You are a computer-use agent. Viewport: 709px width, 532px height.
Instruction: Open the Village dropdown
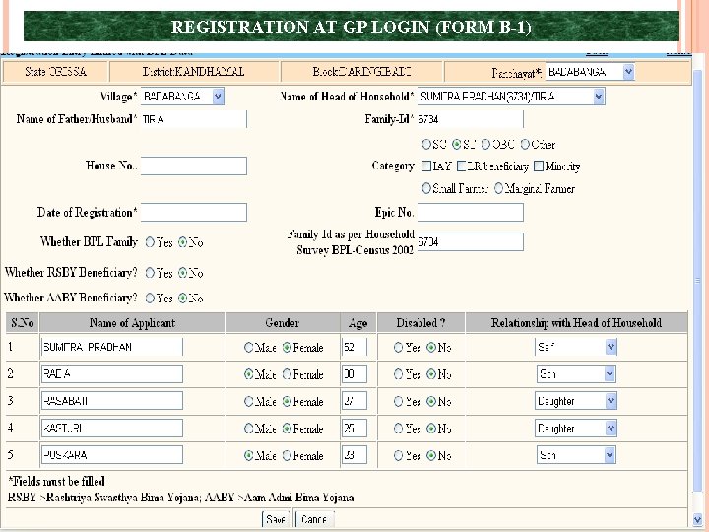[182, 97]
